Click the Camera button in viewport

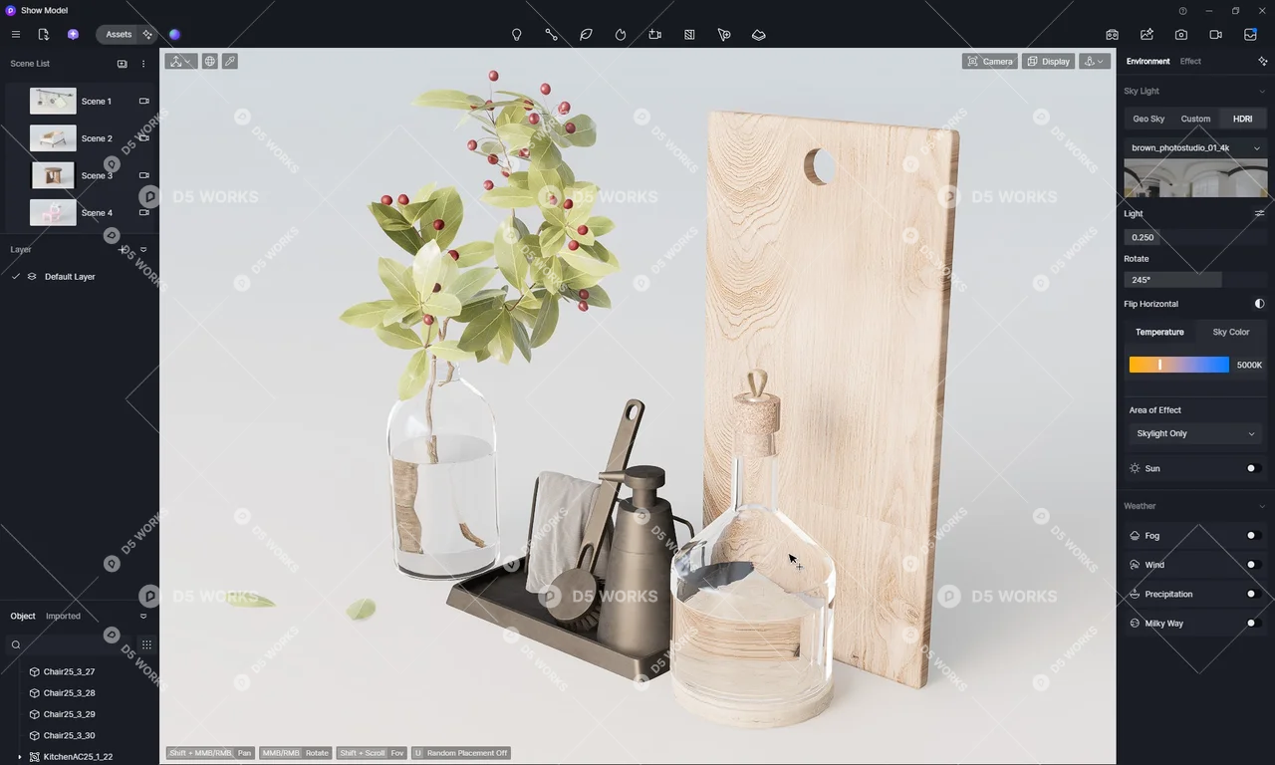click(989, 62)
